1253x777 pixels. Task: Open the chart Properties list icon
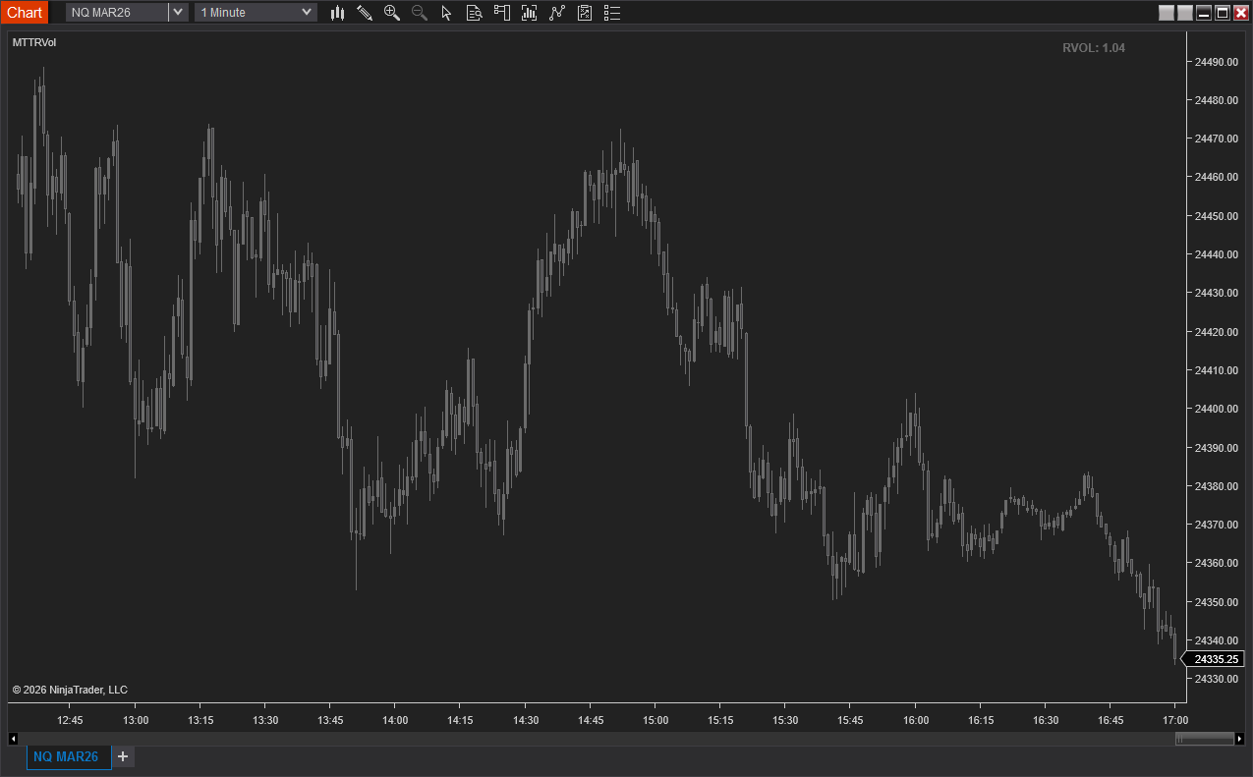coord(612,13)
